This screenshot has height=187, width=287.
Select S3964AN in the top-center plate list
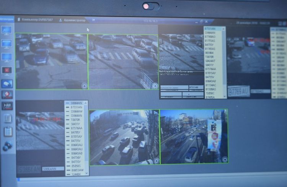pyautogui.click(x=210, y=33)
